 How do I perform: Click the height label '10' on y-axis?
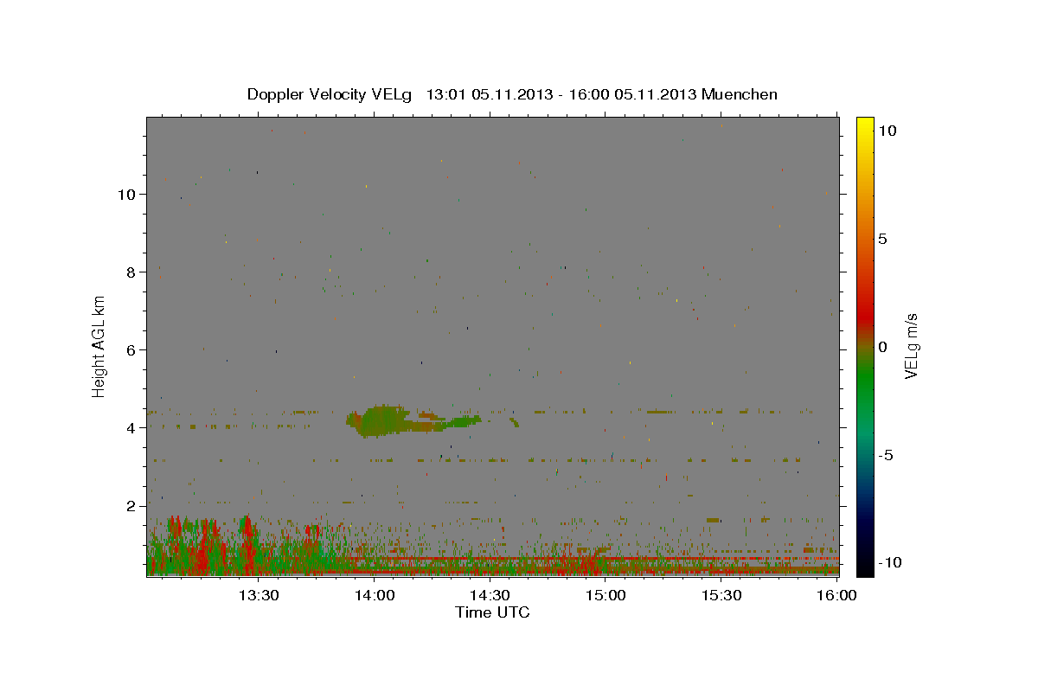[x=126, y=194]
